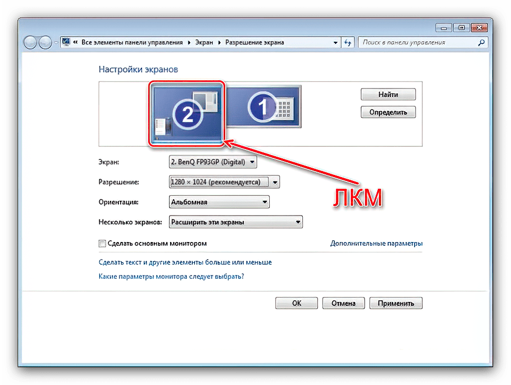Click the Определить button
This screenshot has width=511, height=385.
388,112
